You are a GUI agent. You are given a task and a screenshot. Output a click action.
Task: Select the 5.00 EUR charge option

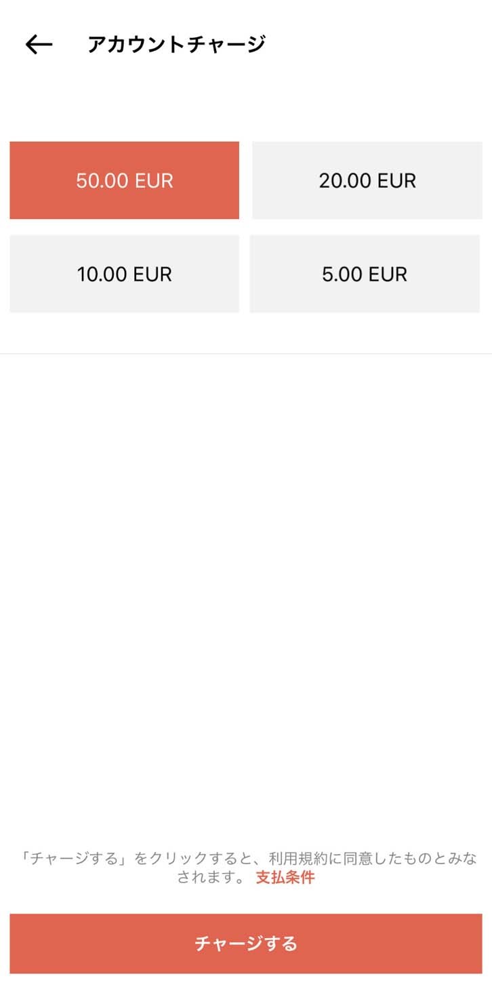point(365,274)
